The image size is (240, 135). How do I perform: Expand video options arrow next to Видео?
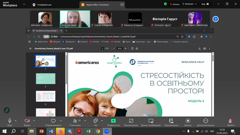[34, 121]
